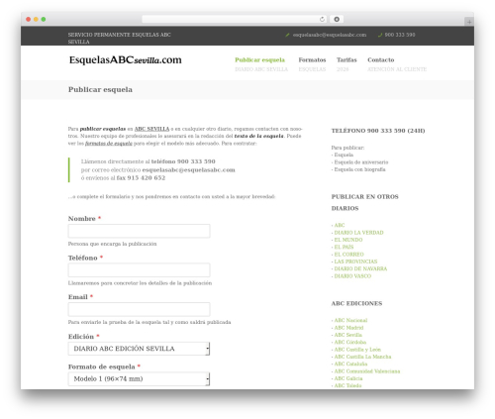The height and width of the screenshot is (419, 495).
Task: Open new tab with plus icon
Action: coord(469,22)
